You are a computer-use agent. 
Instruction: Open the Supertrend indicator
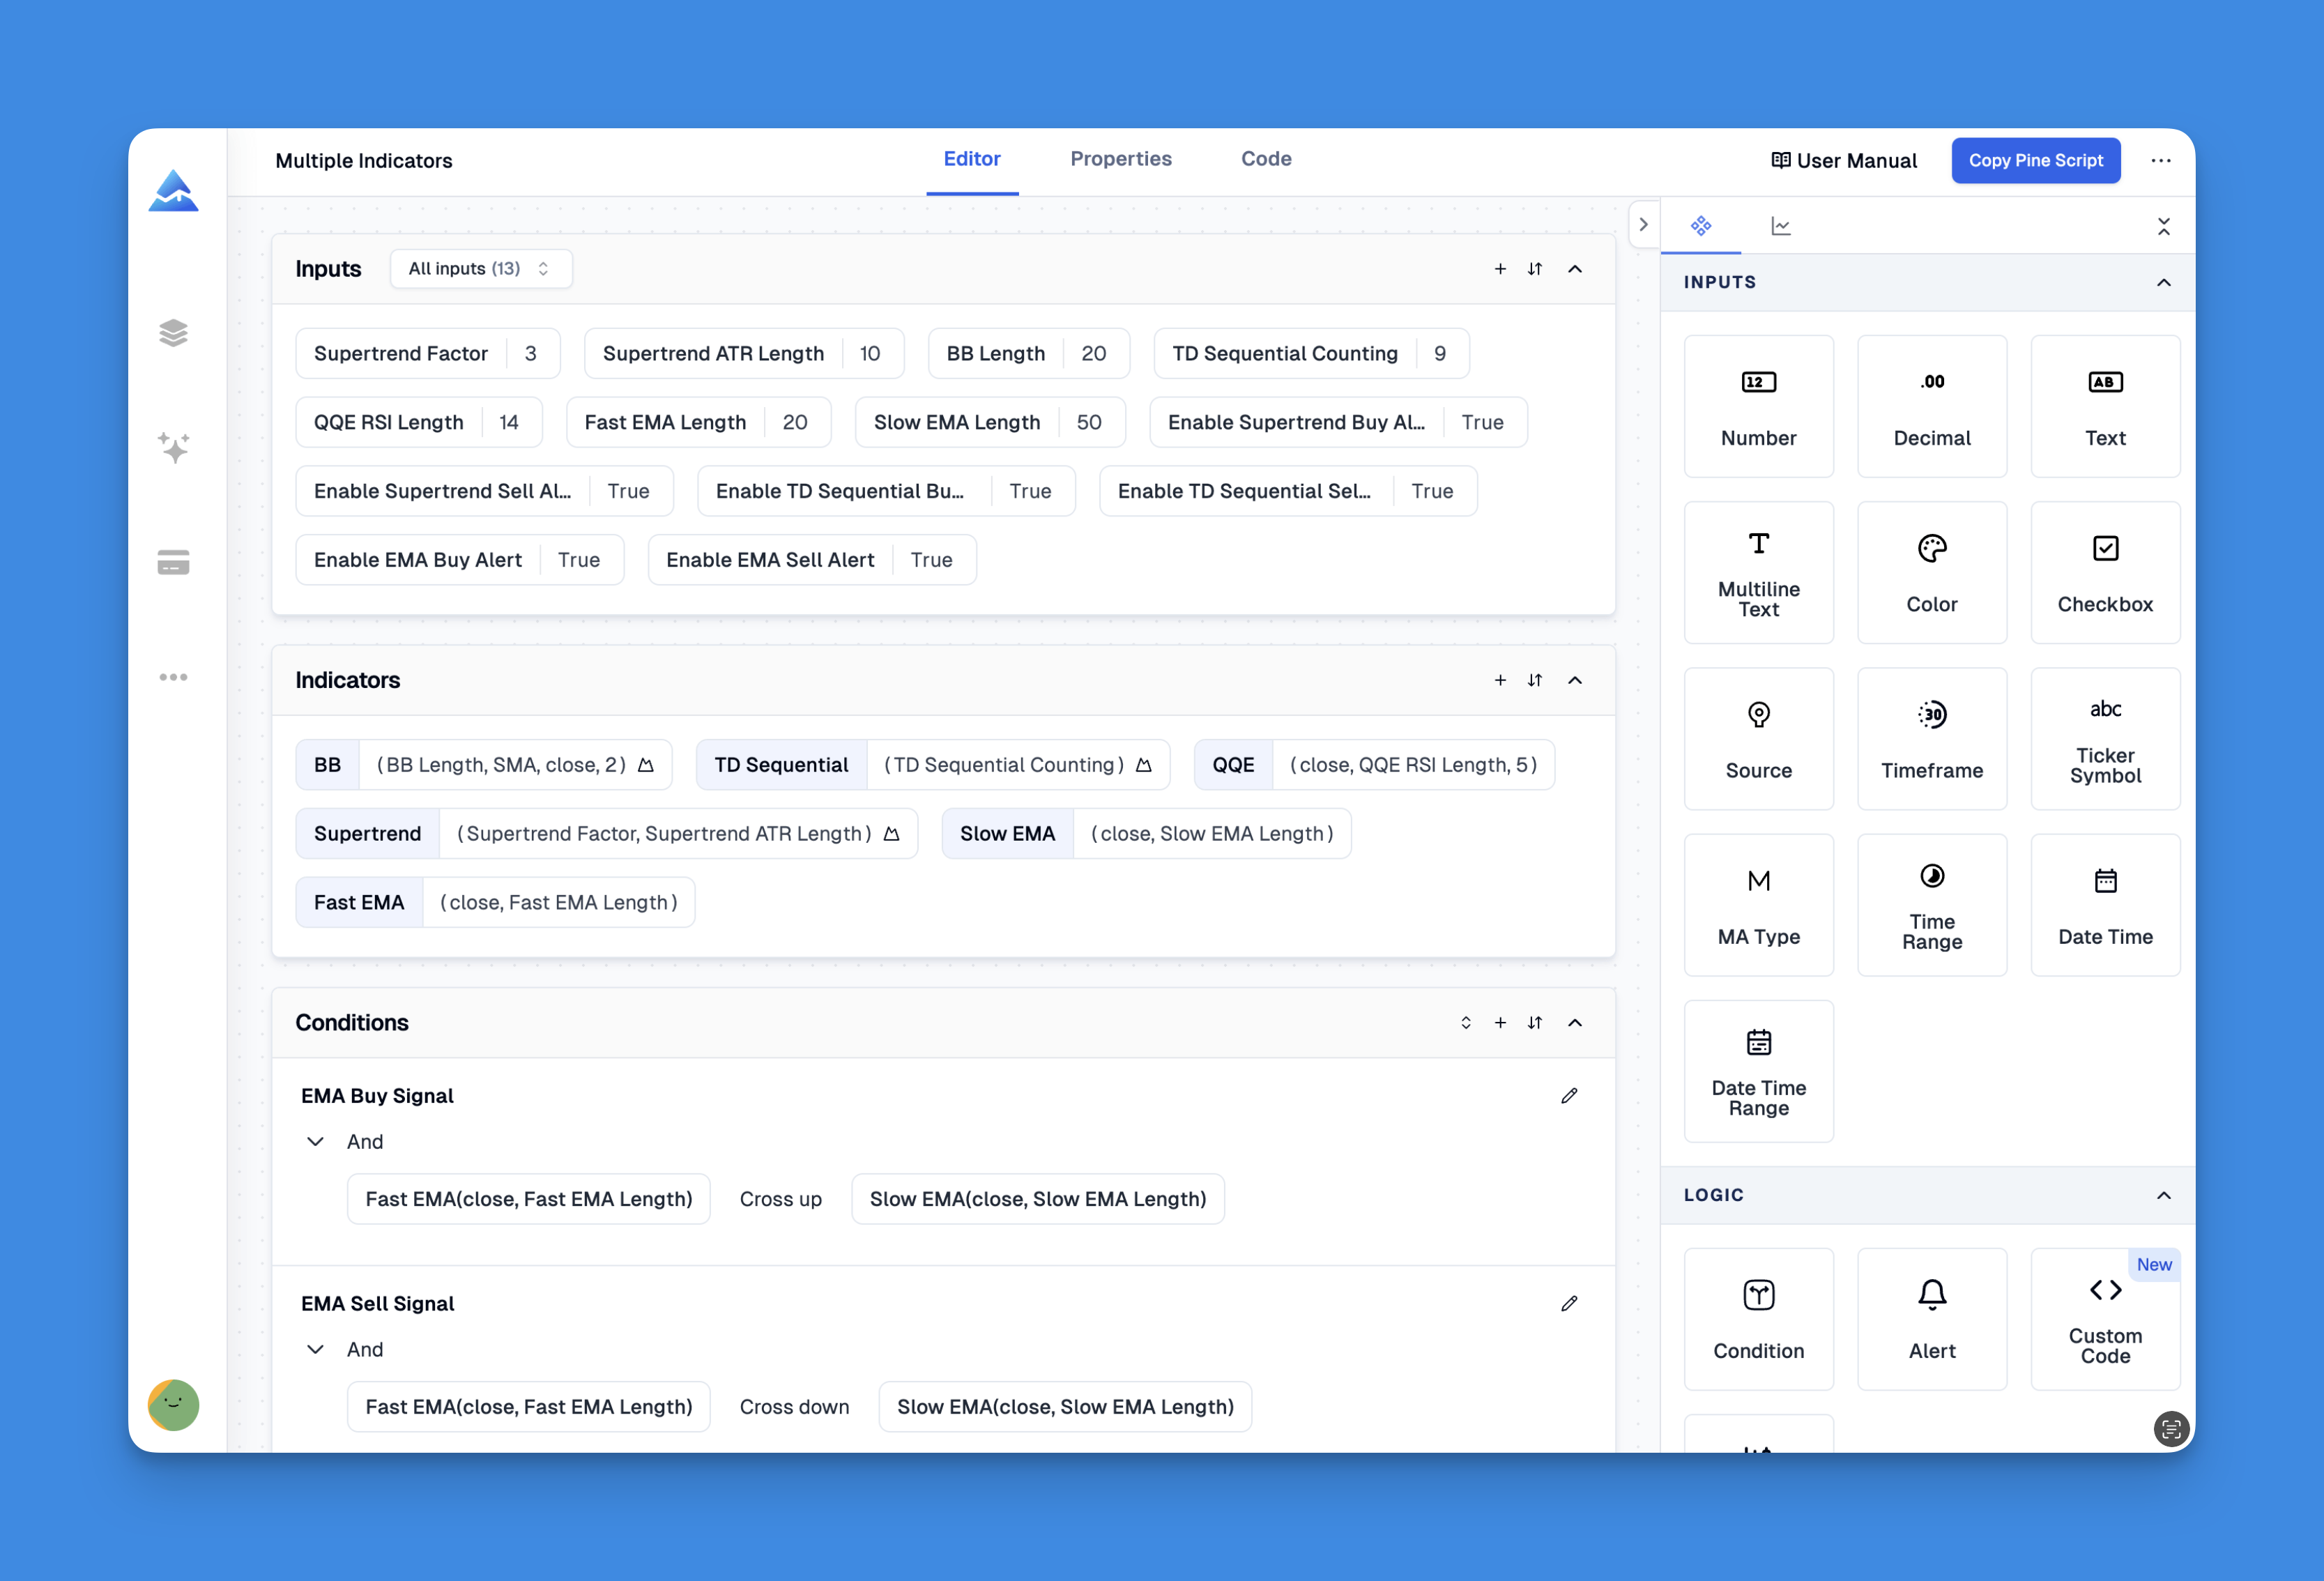pyautogui.click(x=606, y=834)
